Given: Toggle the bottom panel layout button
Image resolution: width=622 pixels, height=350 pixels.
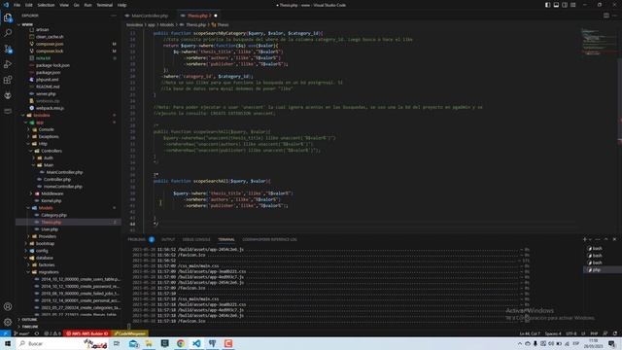Looking at the screenshot, I should click(x=556, y=5).
